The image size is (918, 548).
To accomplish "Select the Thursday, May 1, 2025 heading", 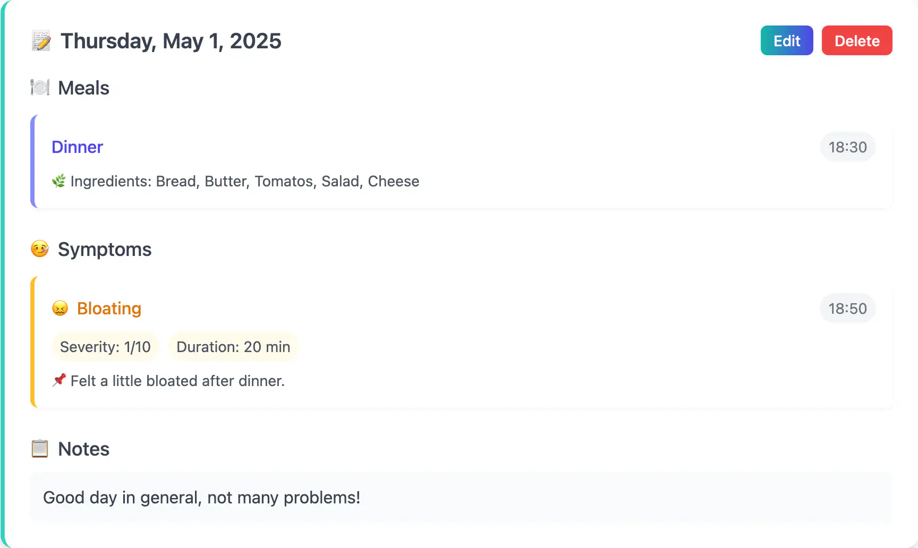I will click(171, 40).
